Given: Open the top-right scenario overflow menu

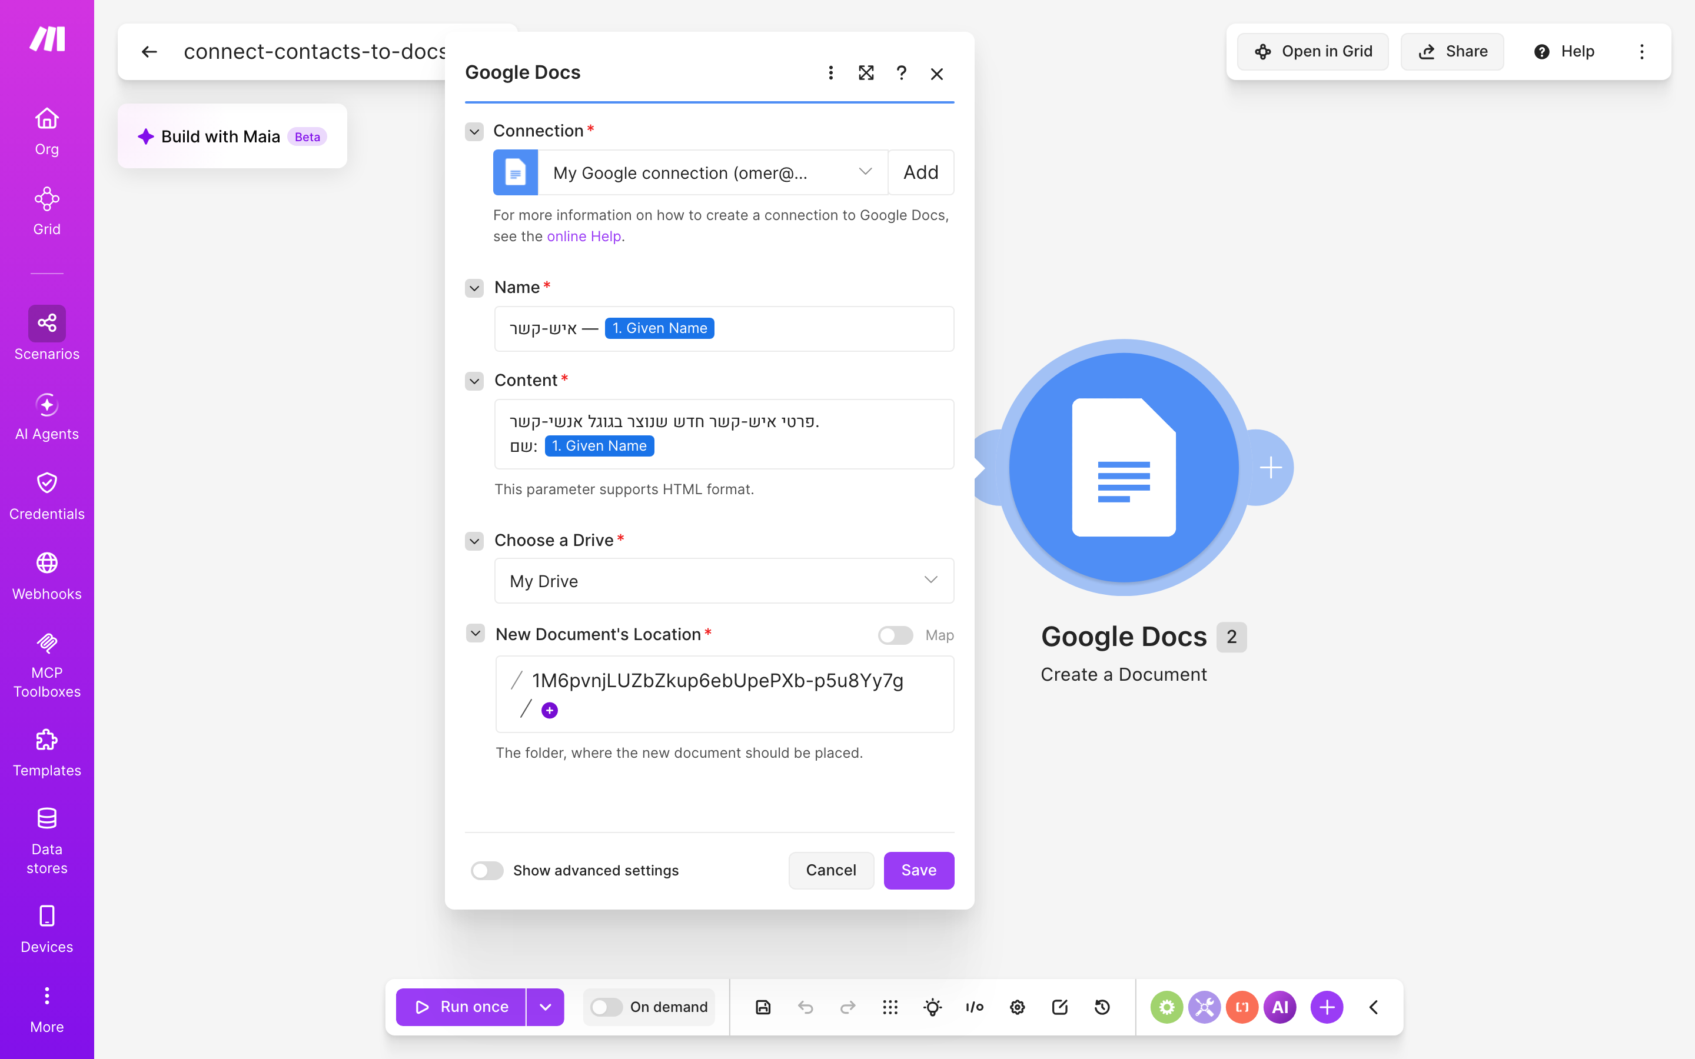Looking at the screenshot, I should click(1642, 52).
